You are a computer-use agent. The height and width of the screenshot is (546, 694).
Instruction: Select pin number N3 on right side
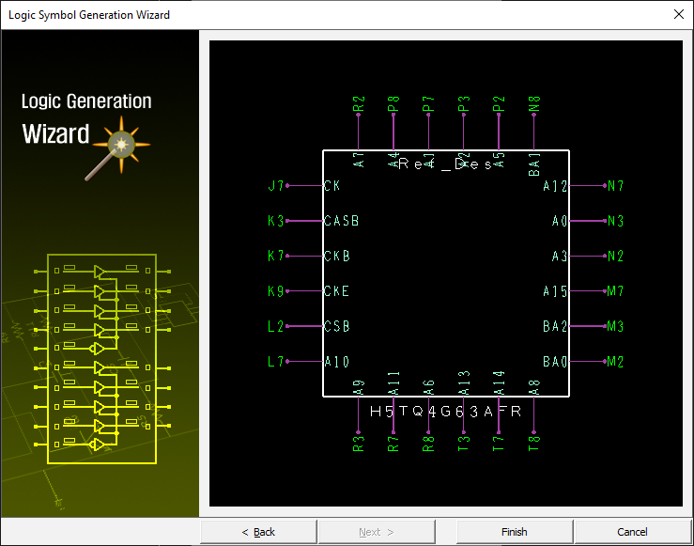coord(615,222)
